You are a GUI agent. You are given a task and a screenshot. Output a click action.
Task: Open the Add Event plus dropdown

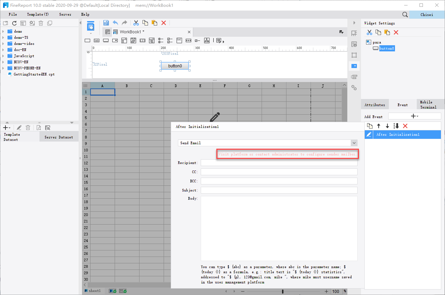point(414,116)
